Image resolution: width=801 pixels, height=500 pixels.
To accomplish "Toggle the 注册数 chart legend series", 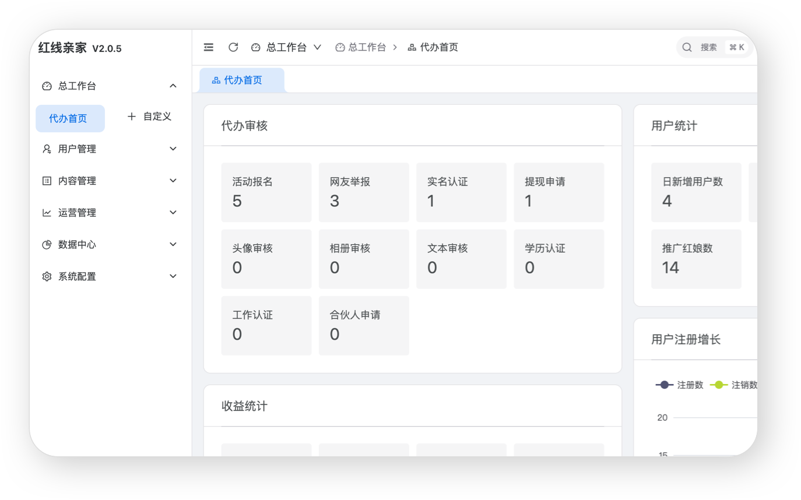I will [x=680, y=385].
